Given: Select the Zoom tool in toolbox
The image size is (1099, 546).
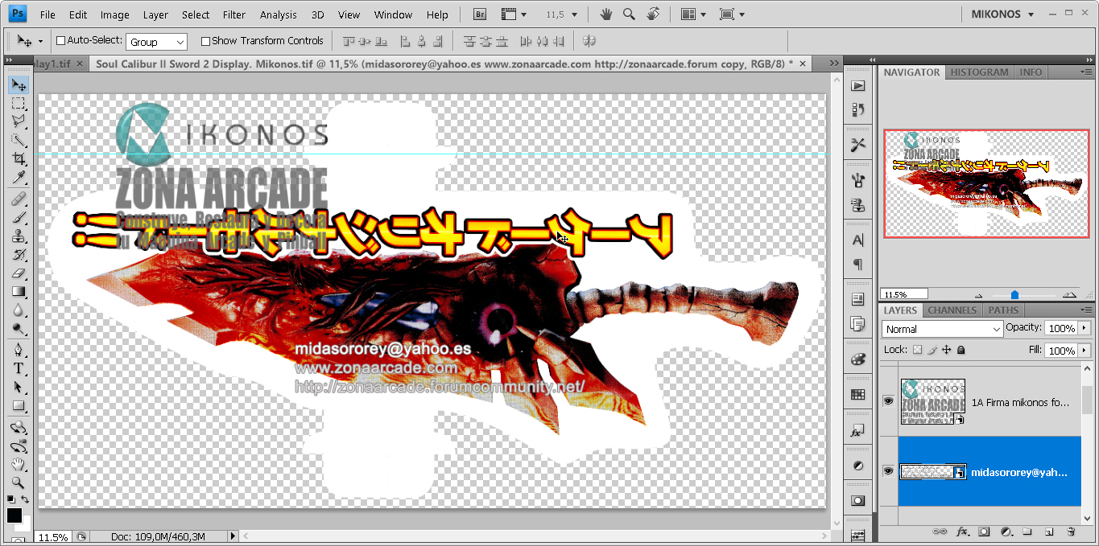Looking at the screenshot, I should [18, 482].
